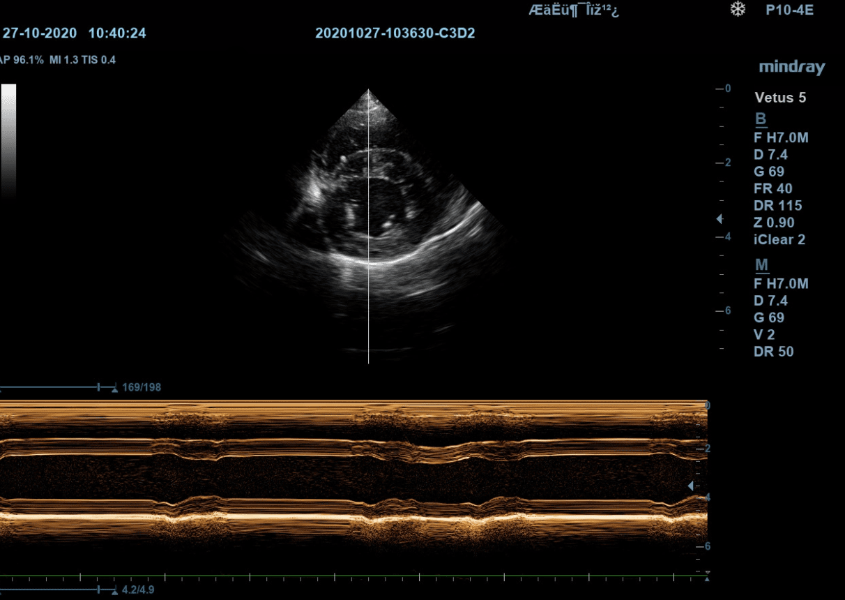
Task: Click the frame rate FR 40 value
Action: click(772, 188)
